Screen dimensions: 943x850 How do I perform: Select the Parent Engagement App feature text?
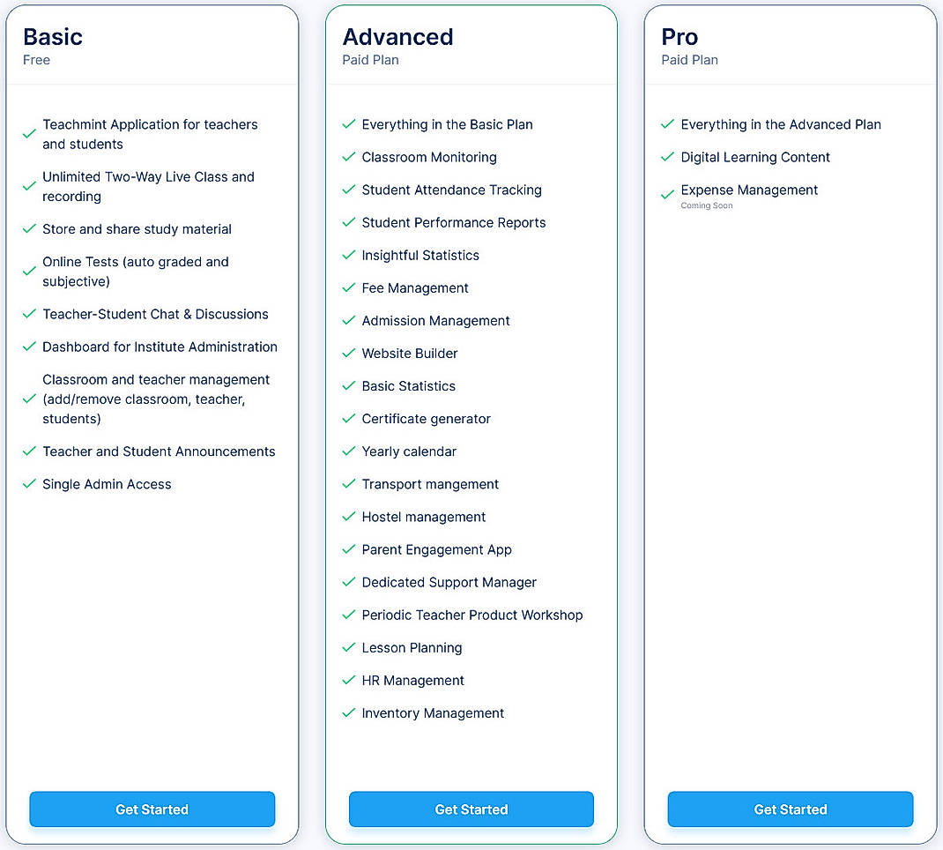click(436, 549)
